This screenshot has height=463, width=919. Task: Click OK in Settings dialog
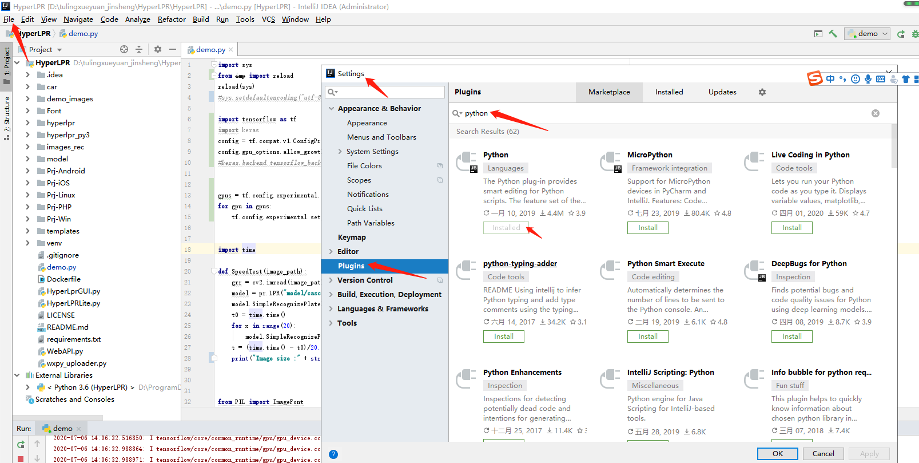pyautogui.click(x=778, y=454)
